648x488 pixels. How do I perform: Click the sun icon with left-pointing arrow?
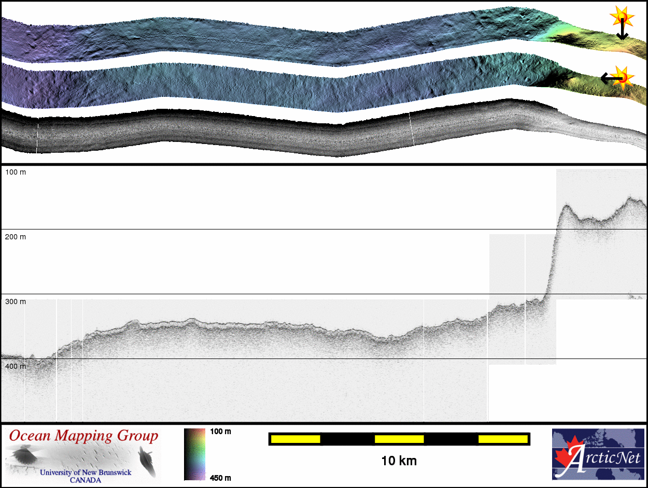coord(624,76)
